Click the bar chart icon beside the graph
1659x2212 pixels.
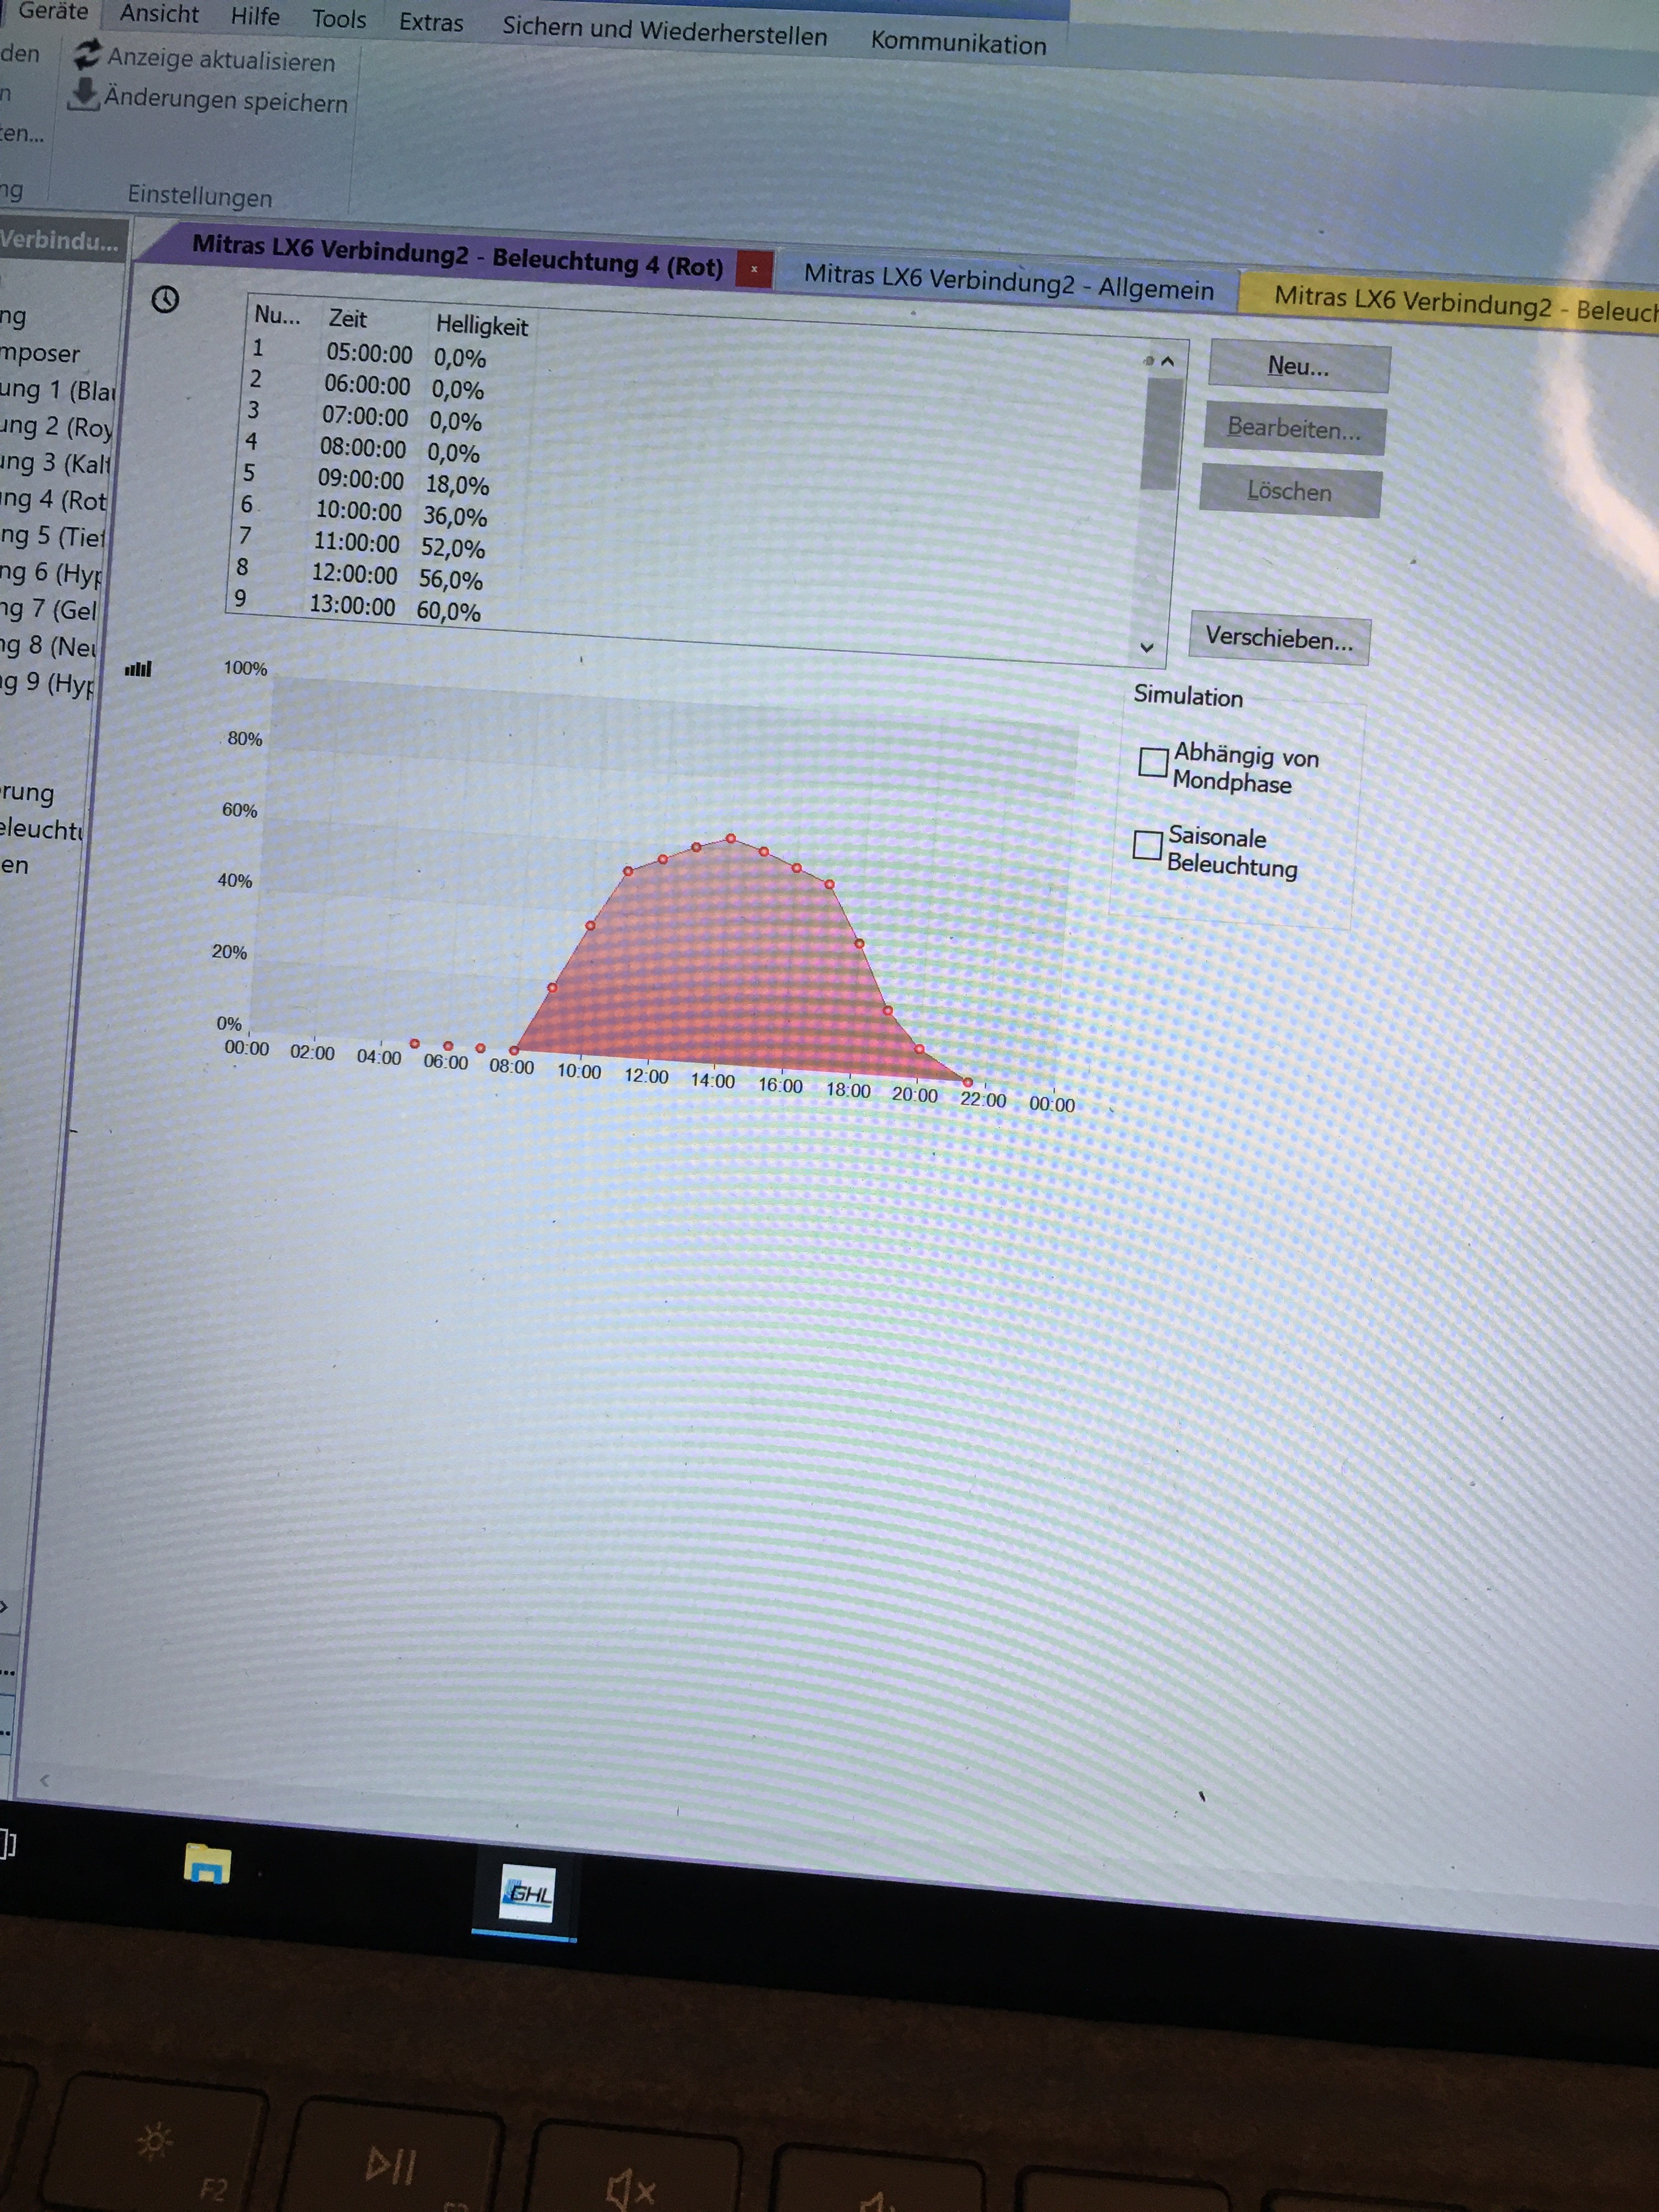(x=138, y=669)
